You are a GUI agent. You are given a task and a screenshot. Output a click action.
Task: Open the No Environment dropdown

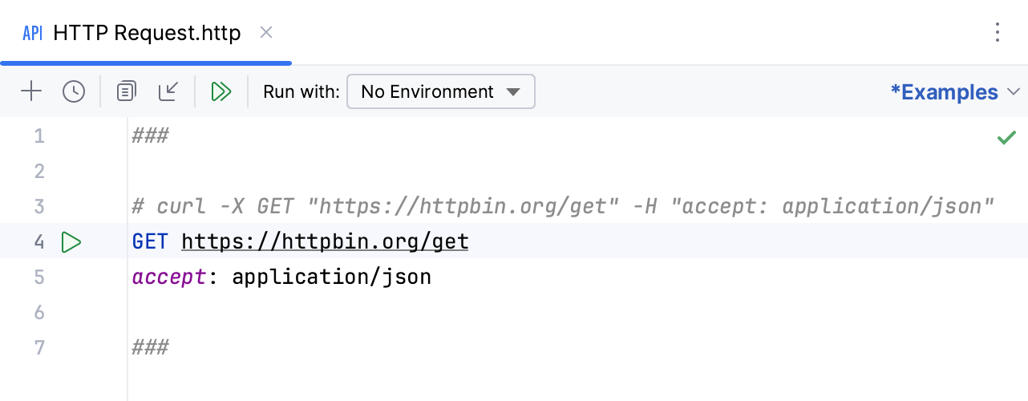click(440, 91)
